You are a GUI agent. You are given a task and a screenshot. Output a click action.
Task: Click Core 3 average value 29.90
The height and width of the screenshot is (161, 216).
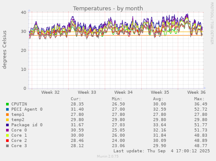click(160, 146)
